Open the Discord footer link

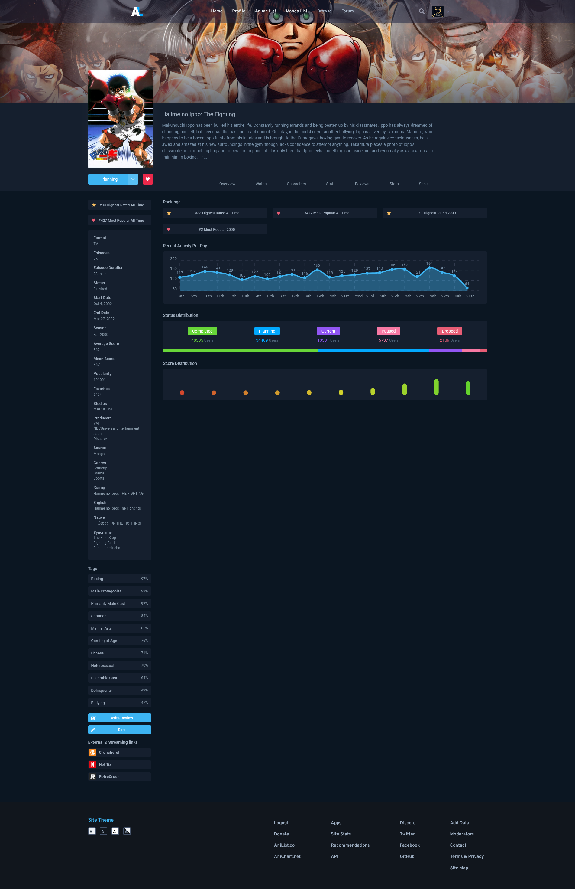408,823
